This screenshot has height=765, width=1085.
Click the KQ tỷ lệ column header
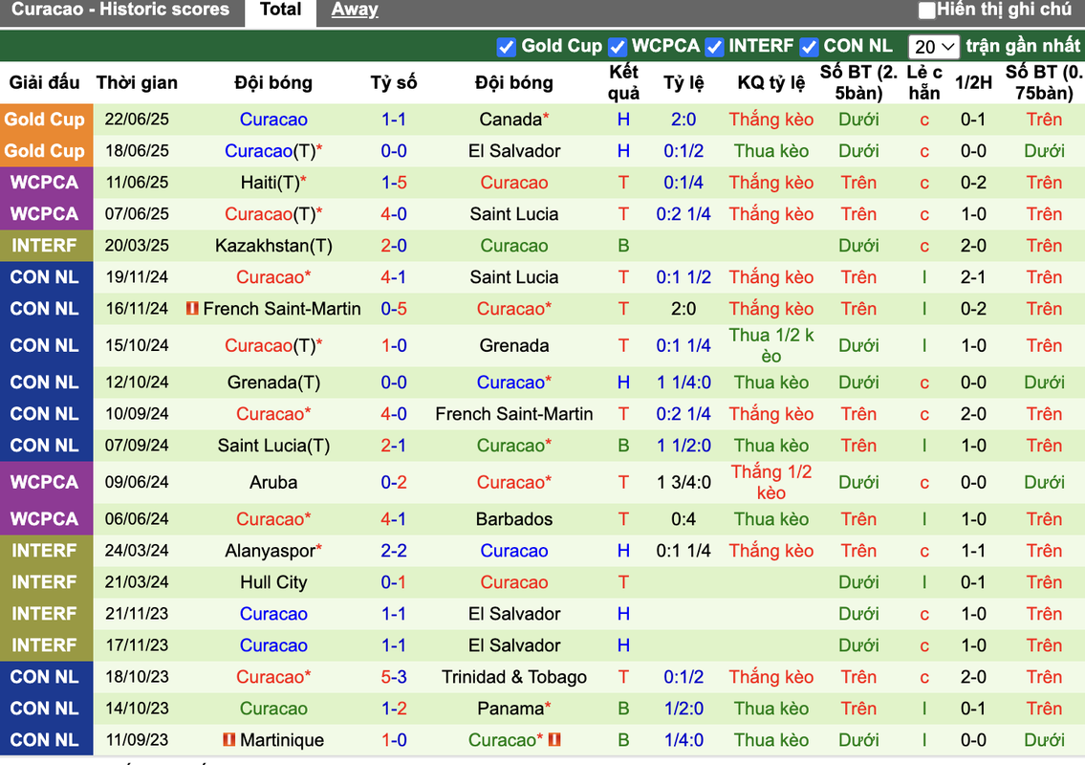[770, 82]
